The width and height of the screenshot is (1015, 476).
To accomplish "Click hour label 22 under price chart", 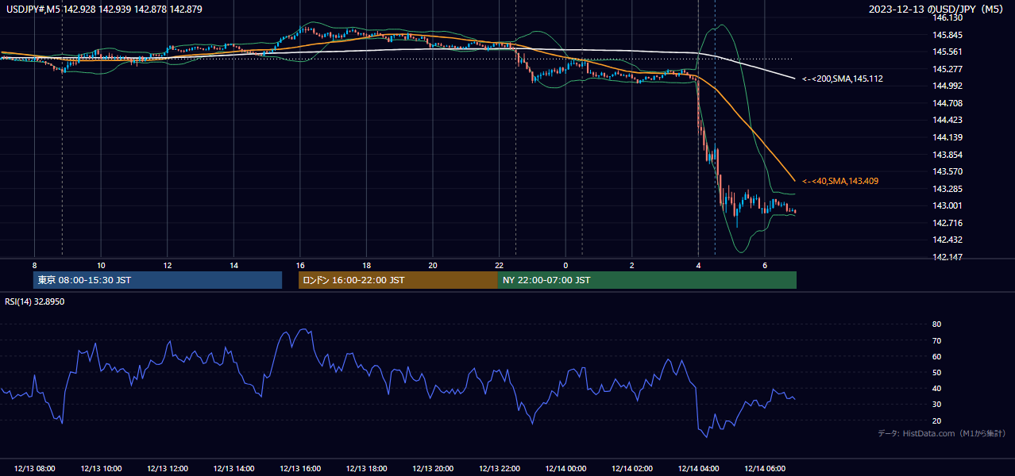I will (499, 265).
